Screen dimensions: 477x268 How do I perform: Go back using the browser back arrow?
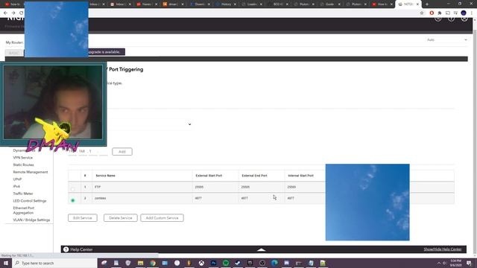[x=5, y=13]
